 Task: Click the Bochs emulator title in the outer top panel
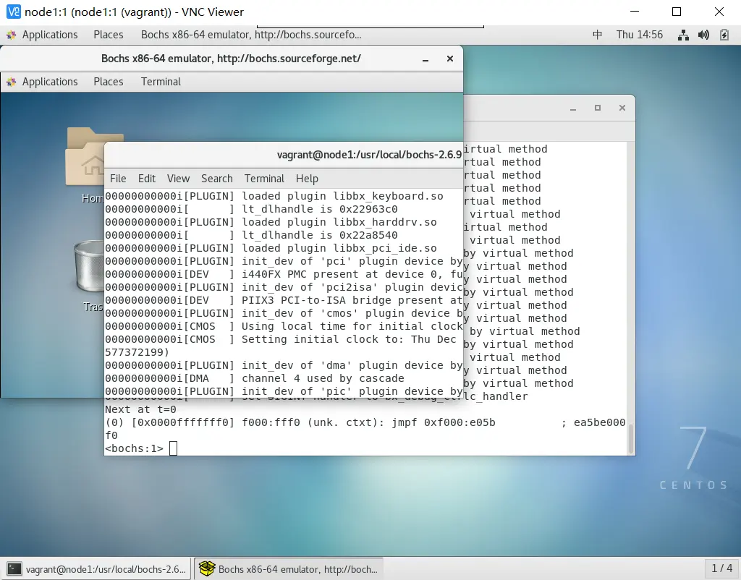pyautogui.click(x=251, y=35)
